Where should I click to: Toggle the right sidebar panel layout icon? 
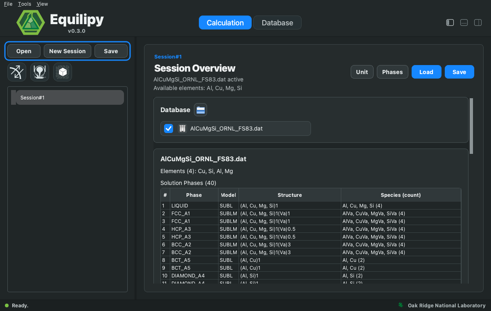click(x=478, y=23)
